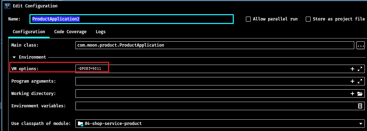Open main class browse ellipsis button
Screen dimensions: 367x131
(x=361, y=45)
